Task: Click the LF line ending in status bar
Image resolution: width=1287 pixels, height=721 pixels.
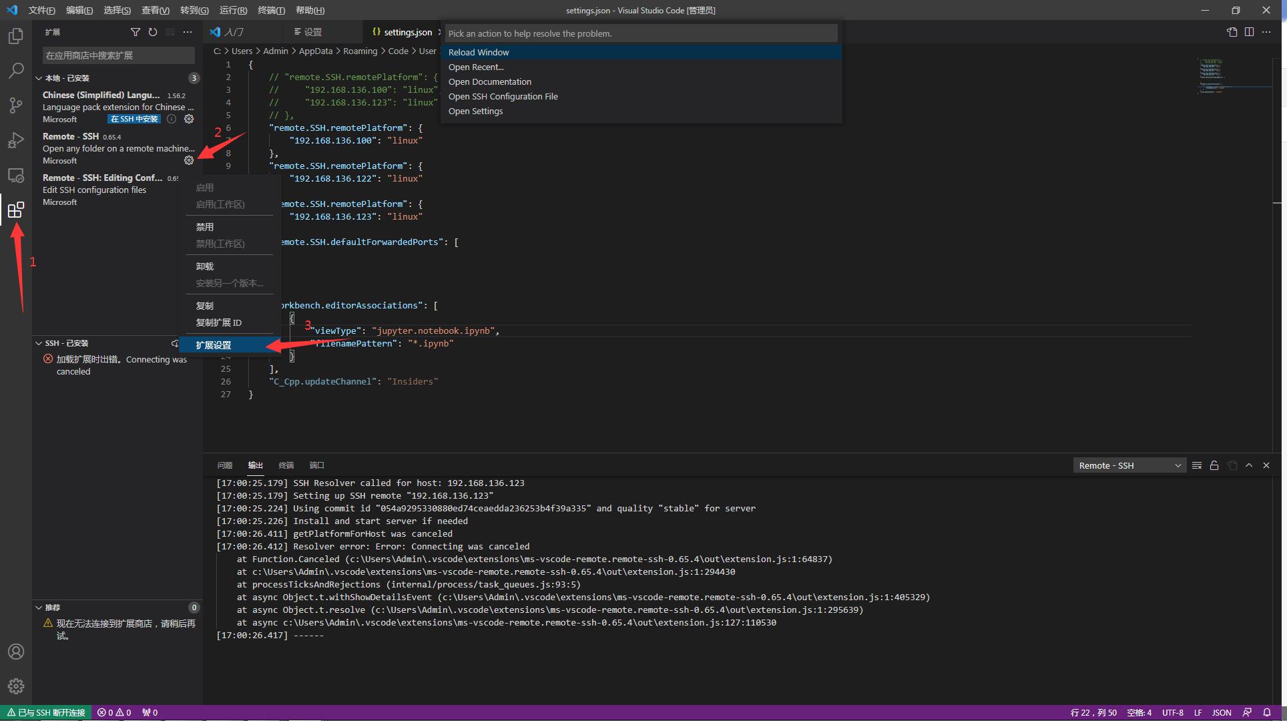Action: click(1198, 712)
